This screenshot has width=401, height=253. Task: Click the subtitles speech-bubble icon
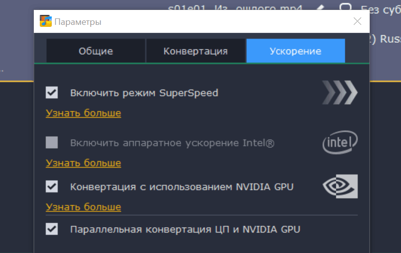345,6
